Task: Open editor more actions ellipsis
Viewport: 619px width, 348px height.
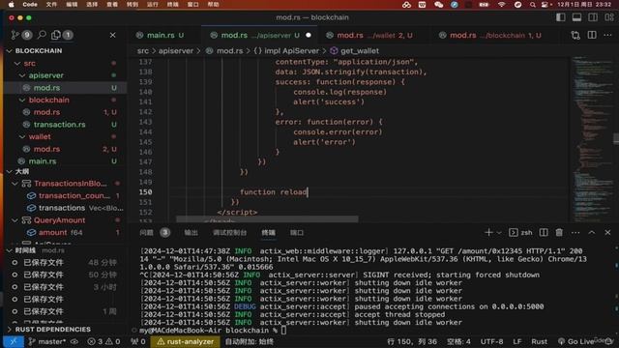Action: pyautogui.click(x=607, y=35)
